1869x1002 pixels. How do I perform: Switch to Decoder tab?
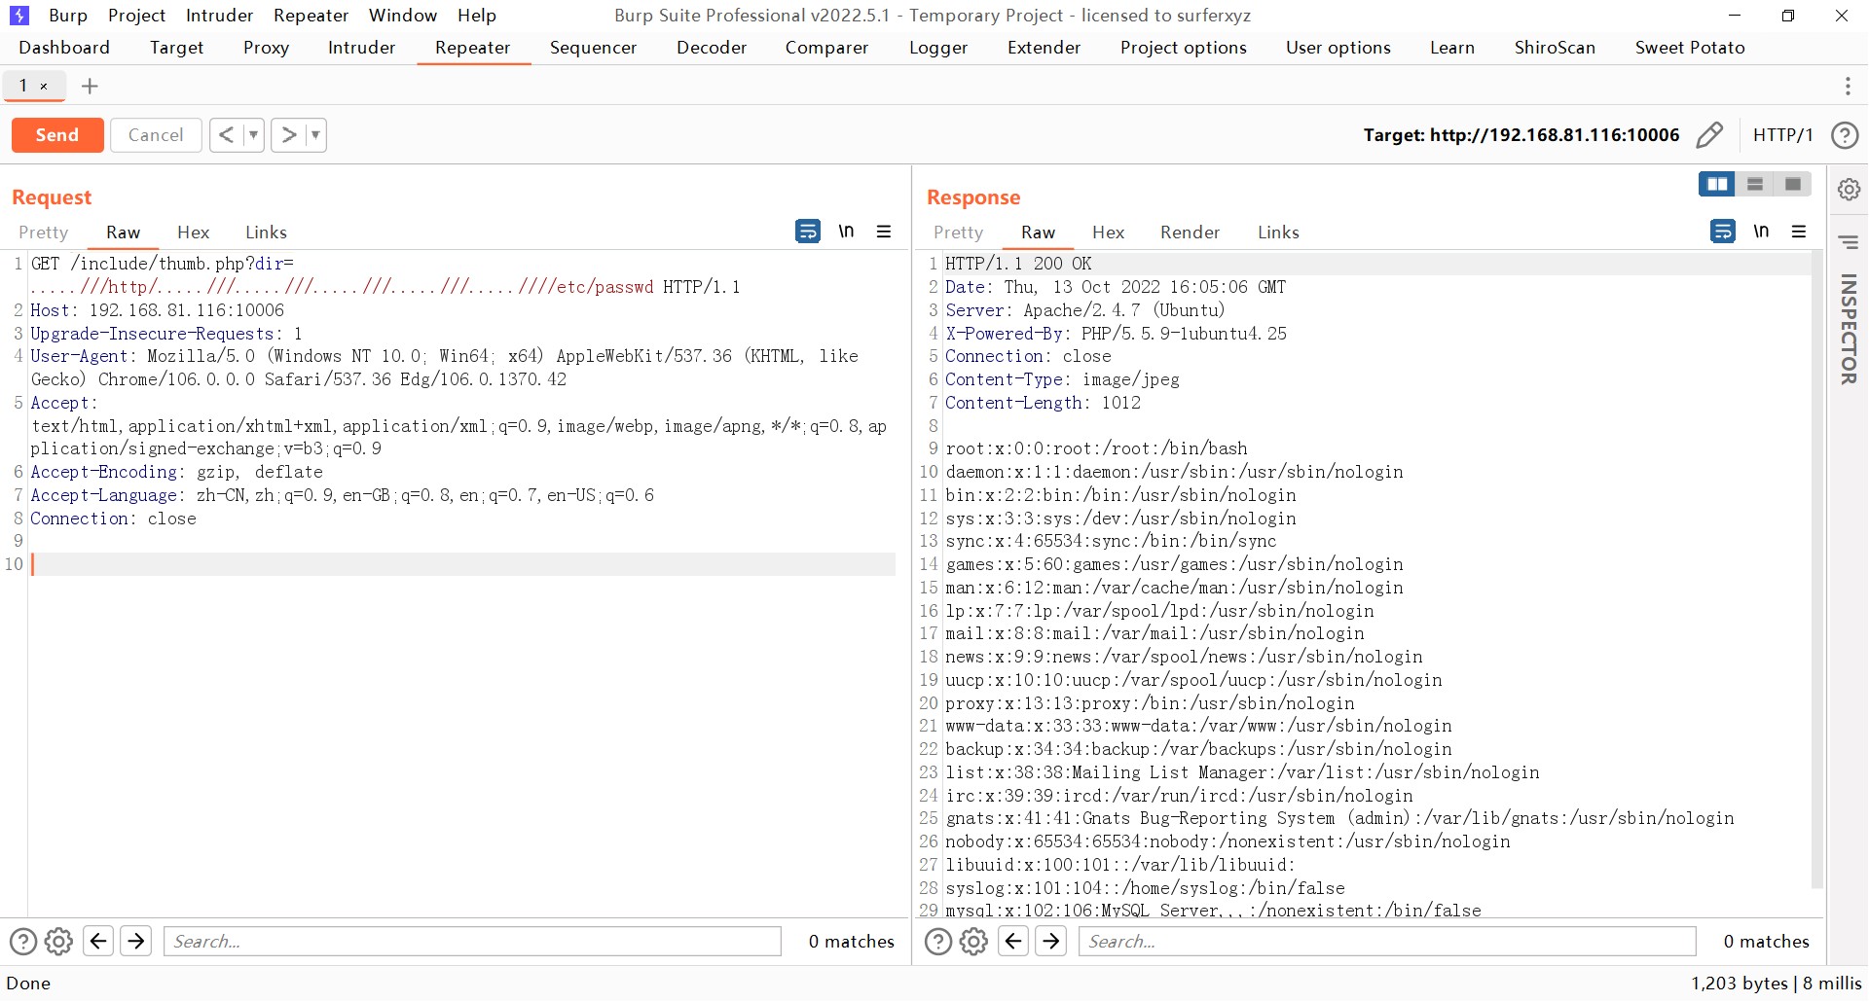coord(712,48)
